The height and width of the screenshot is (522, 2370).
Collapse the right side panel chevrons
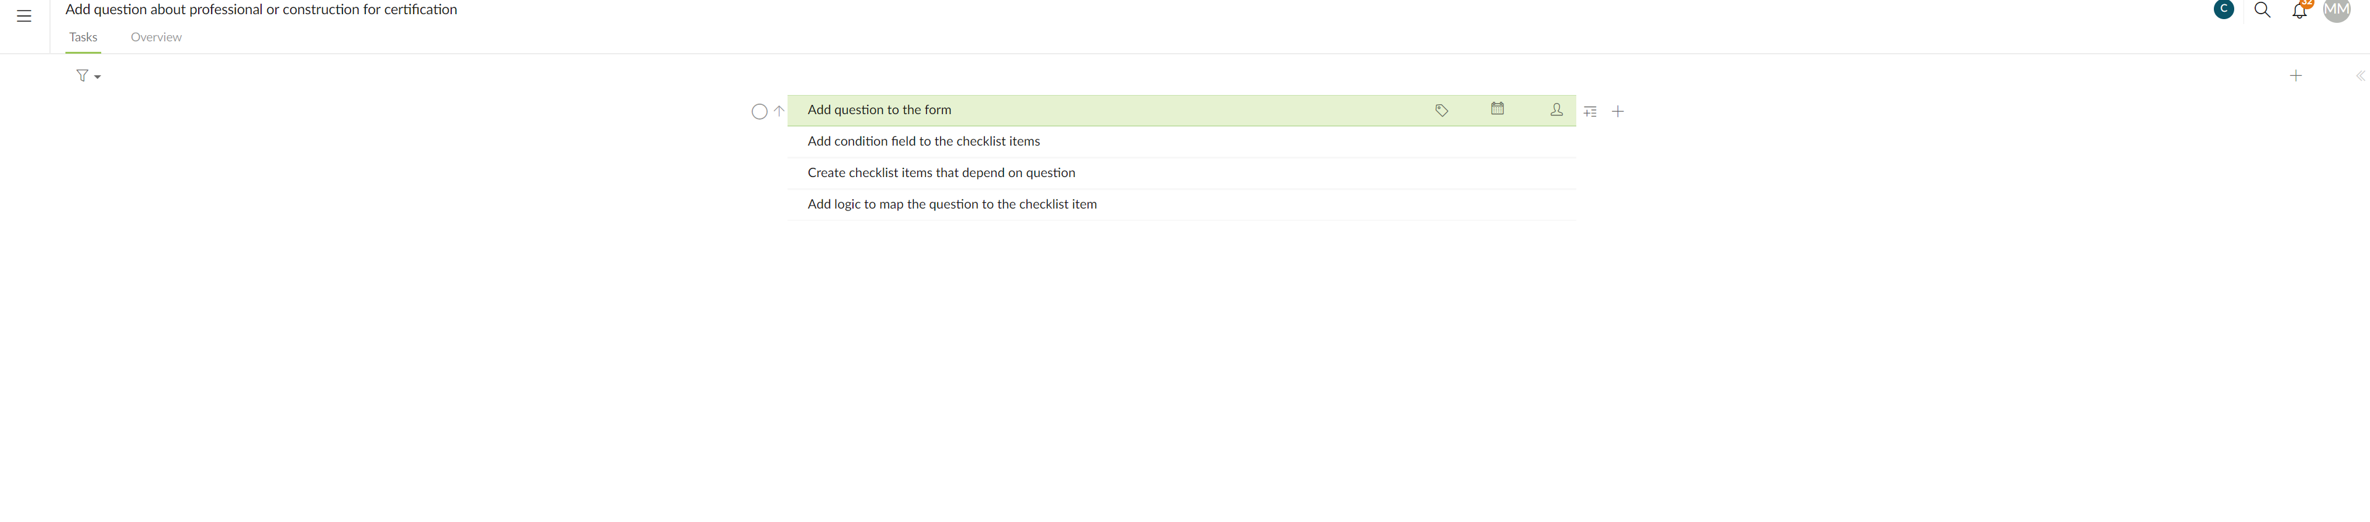click(x=2360, y=75)
